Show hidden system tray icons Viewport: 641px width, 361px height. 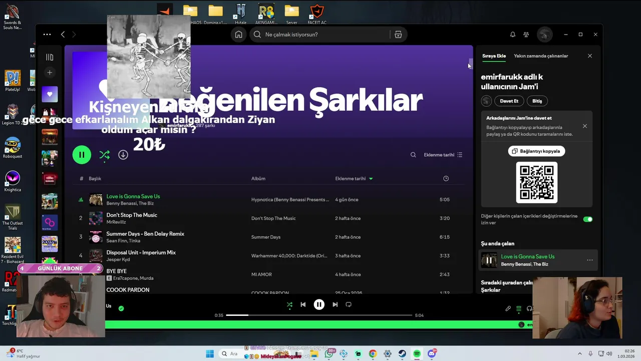pos(580,353)
